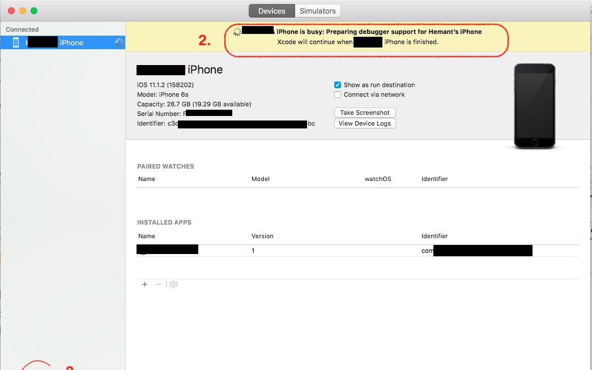
Task: Click the Identifier column header in Installed Apps
Action: click(x=435, y=236)
